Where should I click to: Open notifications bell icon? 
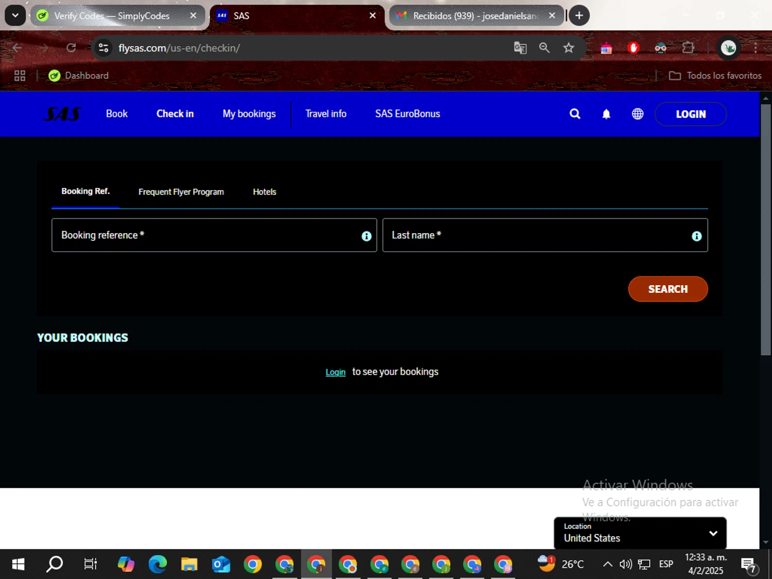[x=606, y=114]
